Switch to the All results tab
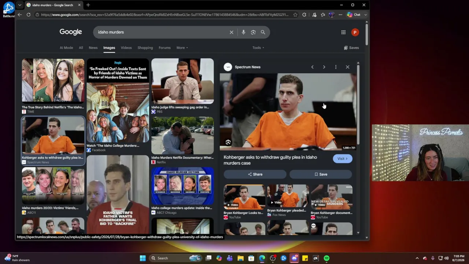469x264 pixels. 81,48
